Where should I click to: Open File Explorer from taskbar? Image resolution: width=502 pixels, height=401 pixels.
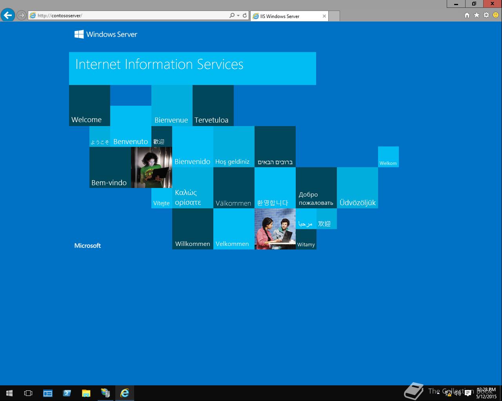pos(86,393)
